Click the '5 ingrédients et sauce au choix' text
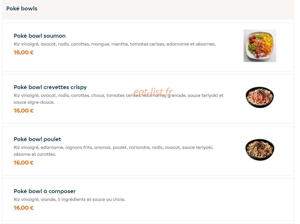 tap(91, 200)
